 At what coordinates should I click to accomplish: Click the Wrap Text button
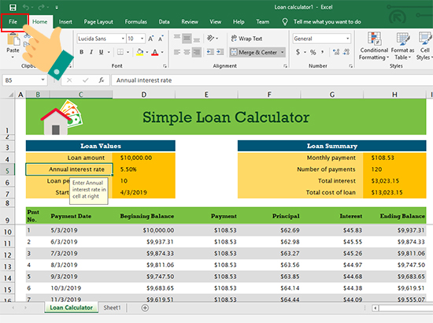(246, 39)
